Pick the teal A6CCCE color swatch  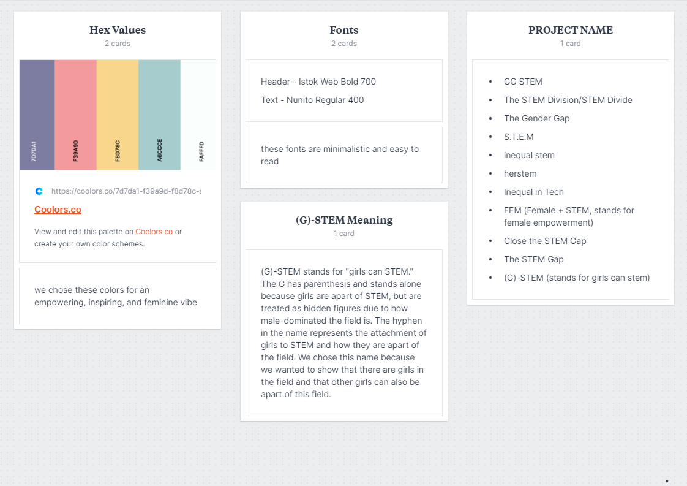(x=159, y=115)
